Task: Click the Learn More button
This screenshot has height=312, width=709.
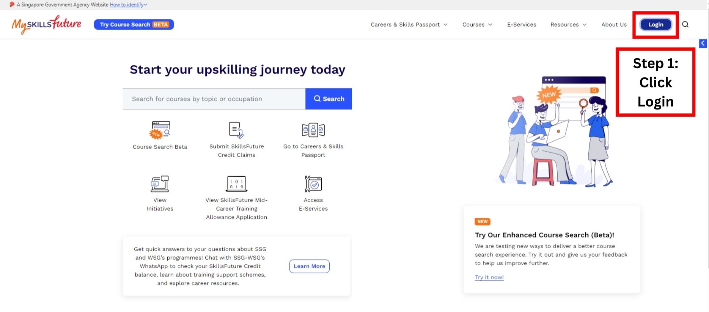Action: pyautogui.click(x=309, y=266)
